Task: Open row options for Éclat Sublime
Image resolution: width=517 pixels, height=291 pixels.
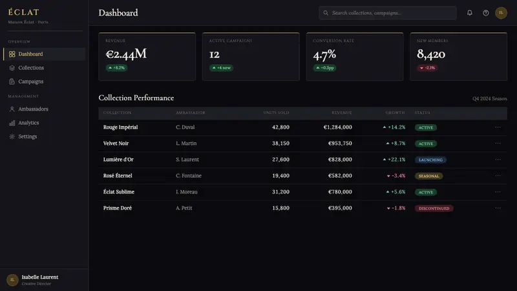Action: point(498,191)
